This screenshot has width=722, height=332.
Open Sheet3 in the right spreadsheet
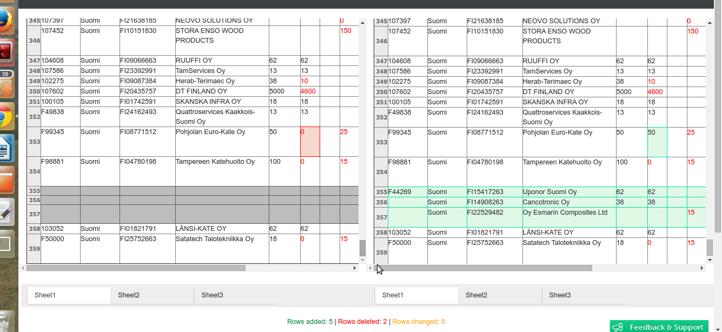[561, 295]
